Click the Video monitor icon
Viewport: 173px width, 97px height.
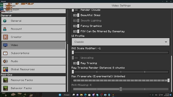coord(5,45)
